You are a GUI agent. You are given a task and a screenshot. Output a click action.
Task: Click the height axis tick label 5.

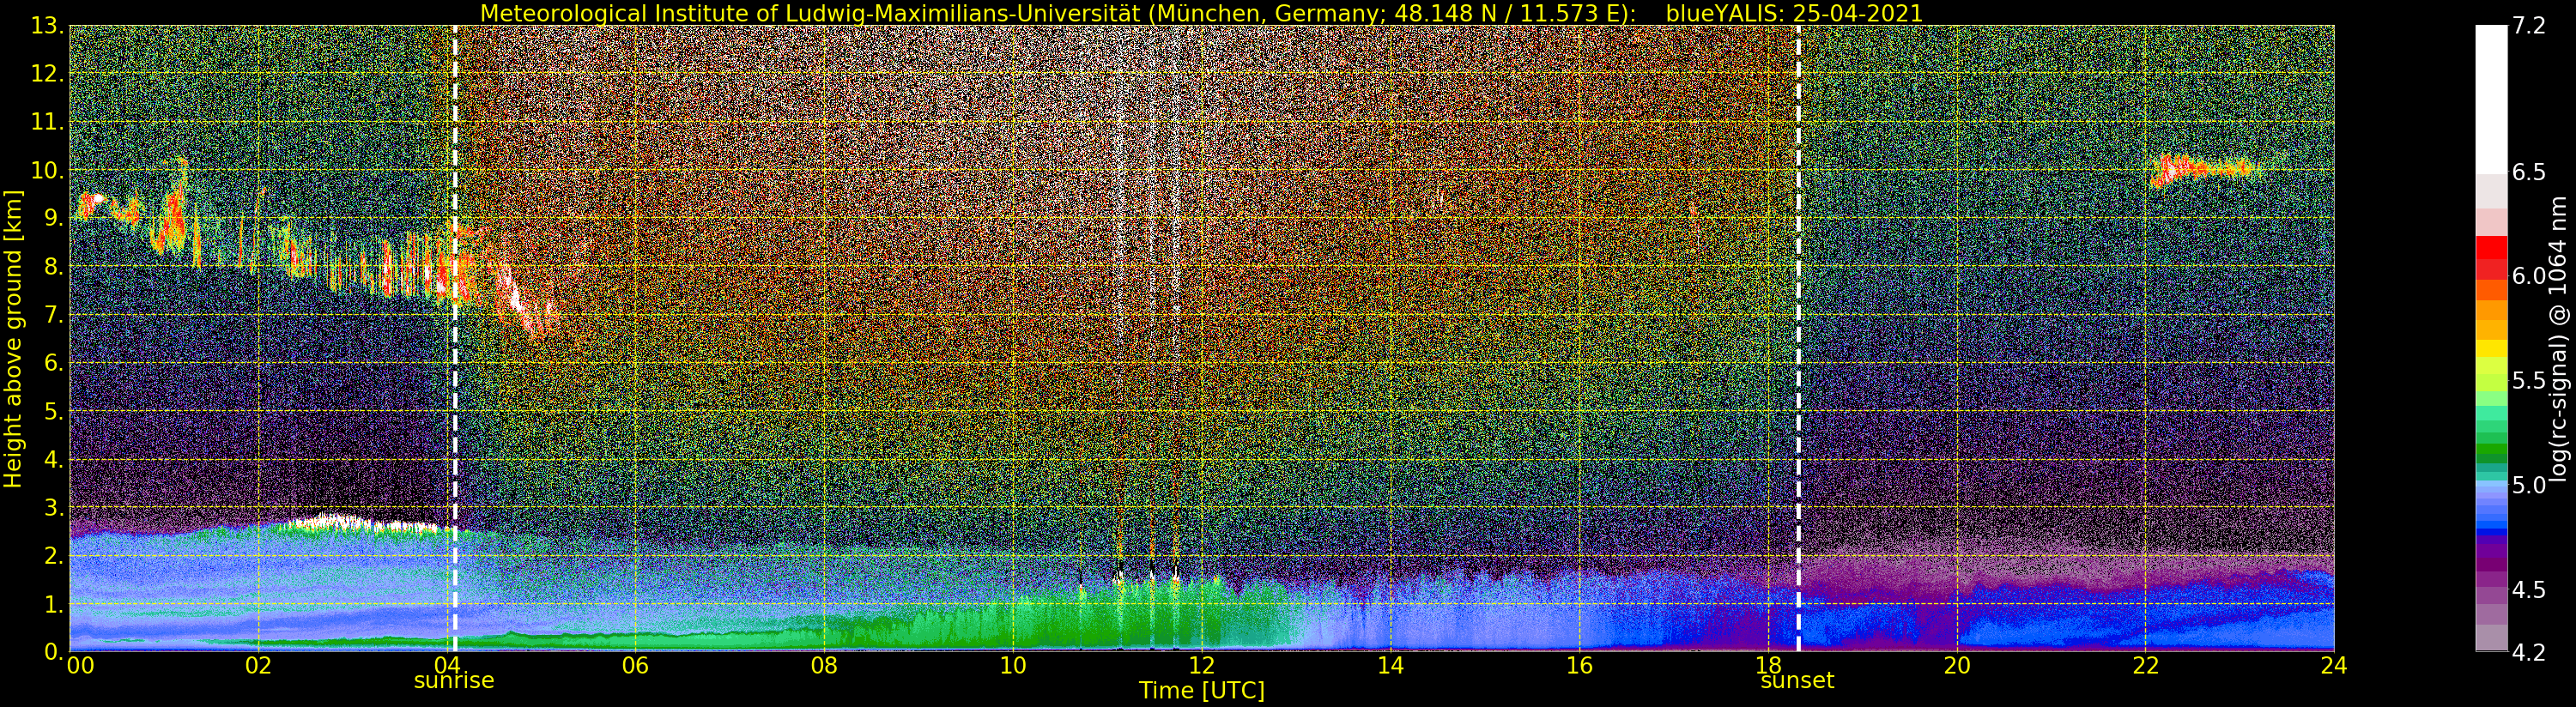tap(54, 411)
